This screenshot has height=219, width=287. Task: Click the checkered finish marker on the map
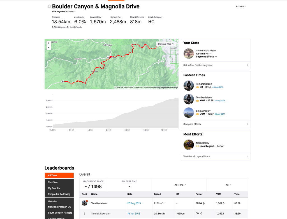[x=63, y=82]
